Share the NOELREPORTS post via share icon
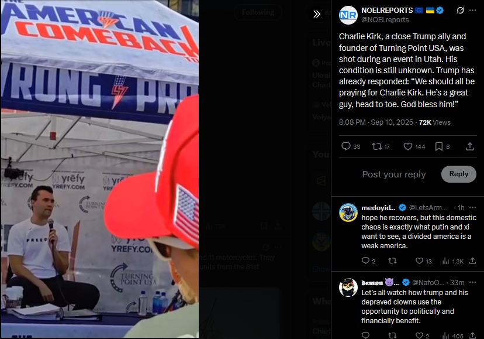The width and height of the screenshot is (484, 339). click(x=470, y=146)
